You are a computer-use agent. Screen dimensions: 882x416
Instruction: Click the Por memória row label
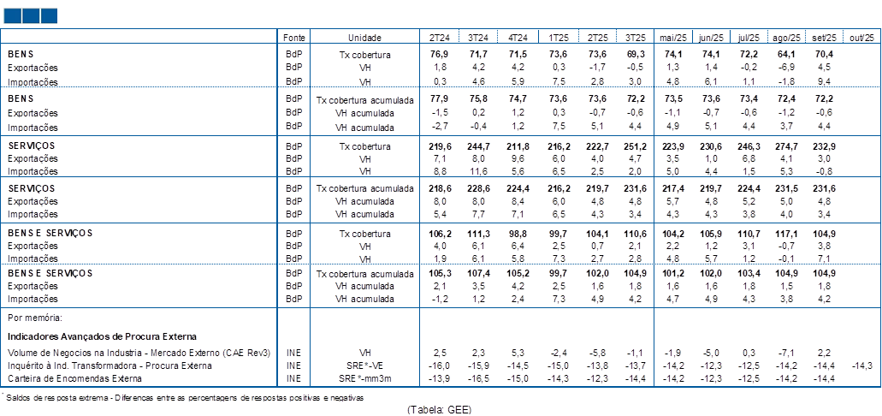tap(33, 317)
